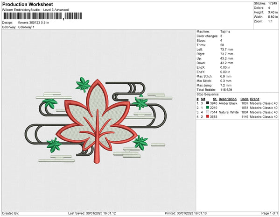280x217 pixels.
Task: Select the Down value 43.2 mm
Action: 227,63
